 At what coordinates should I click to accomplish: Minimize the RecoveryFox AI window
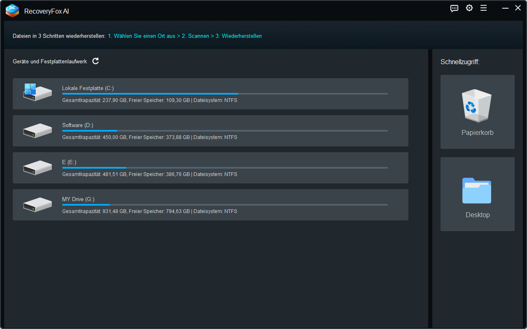point(505,8)
